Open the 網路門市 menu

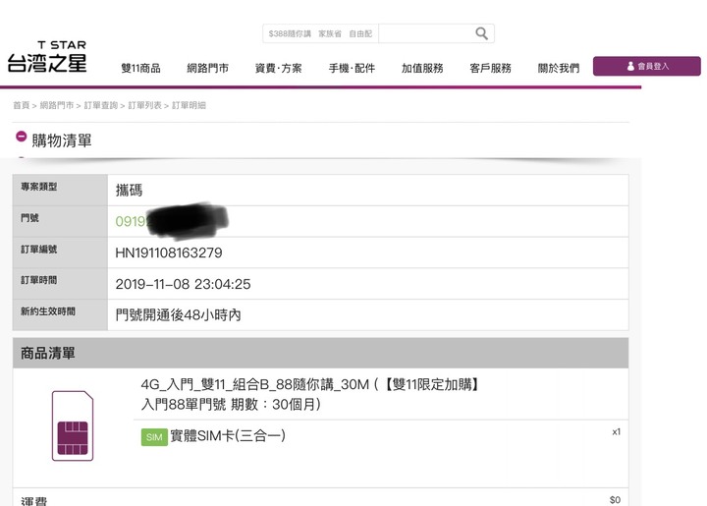click(x=208, y=68)
